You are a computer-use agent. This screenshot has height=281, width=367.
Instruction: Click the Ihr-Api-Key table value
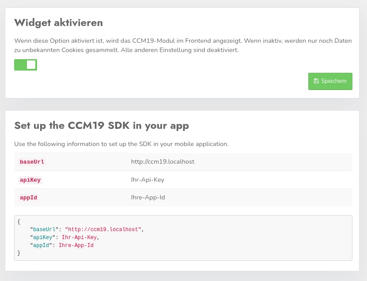point(148,180)
